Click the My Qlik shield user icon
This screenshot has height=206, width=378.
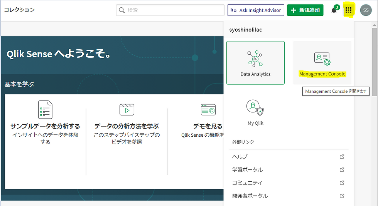tap(255, 107)
